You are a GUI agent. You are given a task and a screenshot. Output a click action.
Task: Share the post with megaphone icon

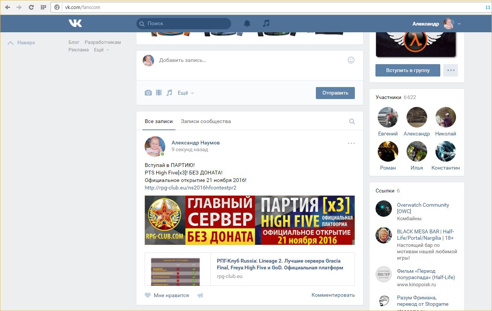point(200,295)
